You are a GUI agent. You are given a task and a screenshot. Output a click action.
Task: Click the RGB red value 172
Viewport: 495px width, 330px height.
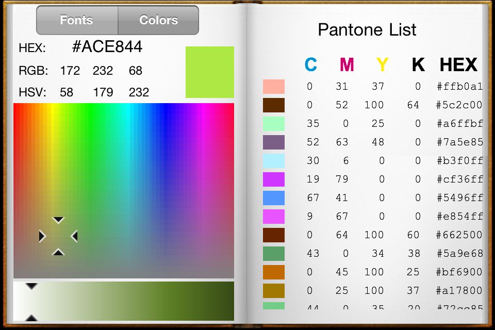pos(70,71)
